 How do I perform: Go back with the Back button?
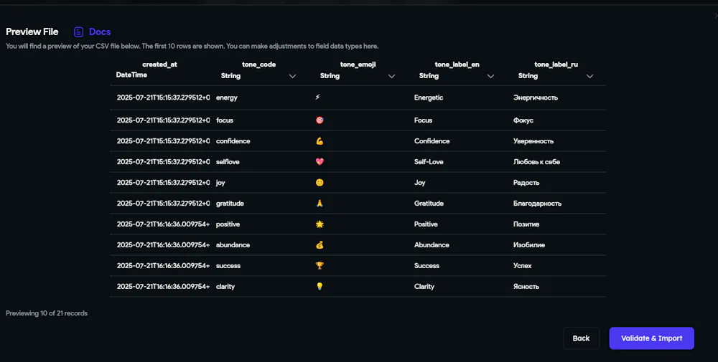coord(581,338)
